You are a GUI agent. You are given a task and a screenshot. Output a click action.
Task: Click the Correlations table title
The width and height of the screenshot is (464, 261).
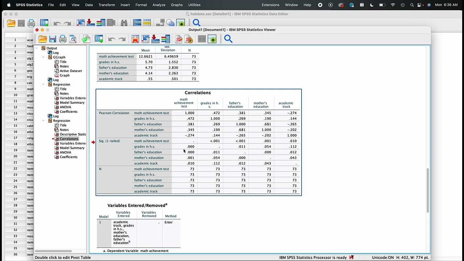pos(198,93)
